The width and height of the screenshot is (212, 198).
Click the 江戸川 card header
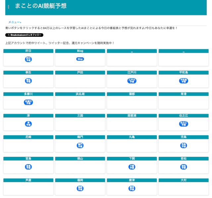(x=132, y=72)
